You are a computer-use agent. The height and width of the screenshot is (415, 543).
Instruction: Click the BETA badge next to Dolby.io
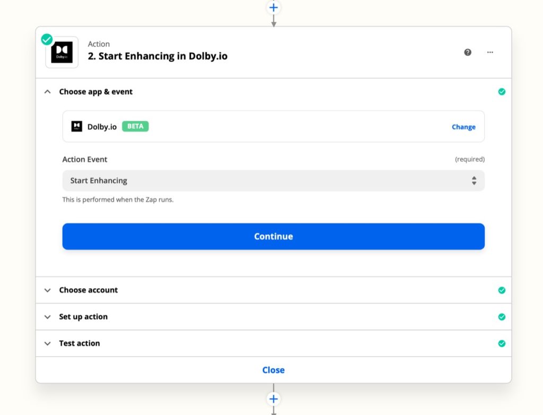coord(135,126)
